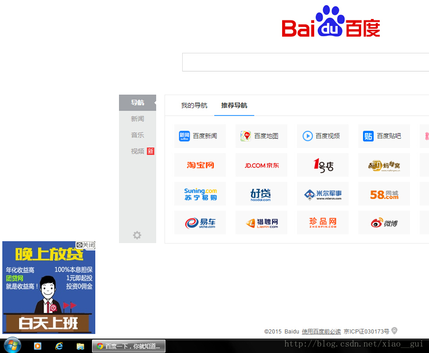Open the 58同城 shortcut tile
Viewport: 429px width, 353px height.
click(x=384, y=193)
